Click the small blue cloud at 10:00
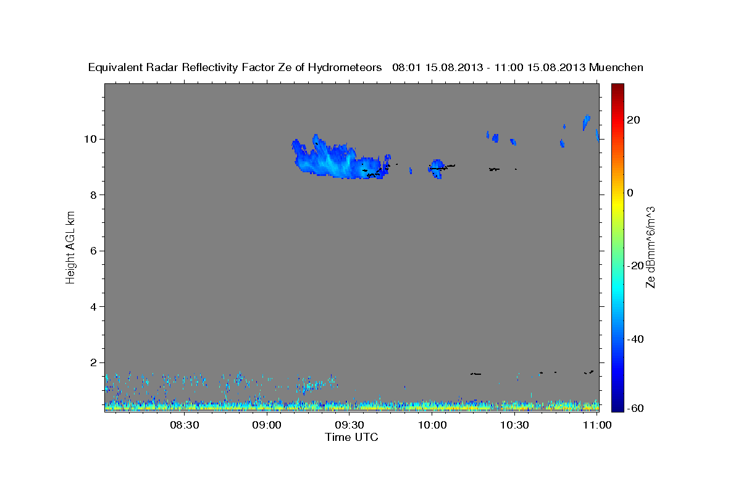Viewport: 741px width, 494px height. coord(437,168)
